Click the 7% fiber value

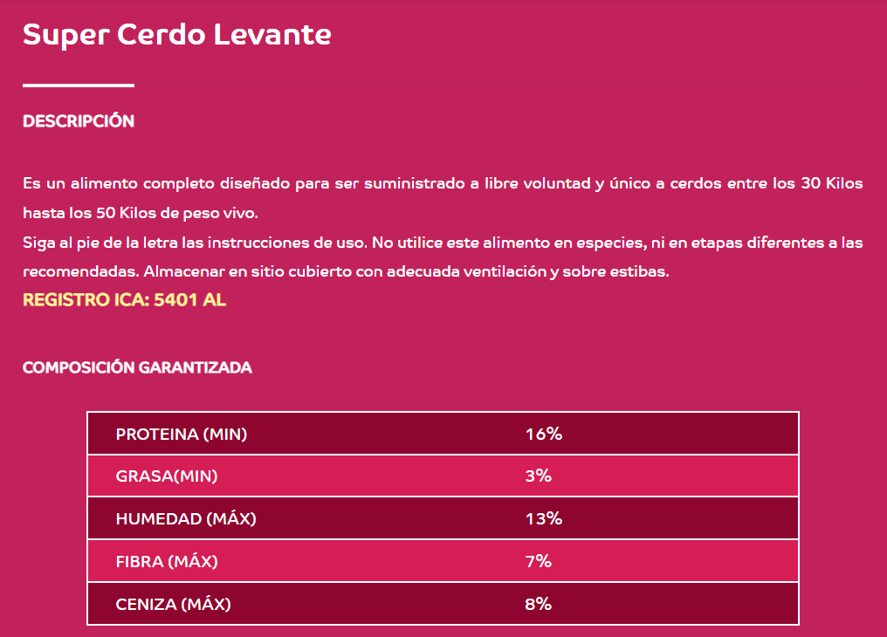[x=538, y=561]
